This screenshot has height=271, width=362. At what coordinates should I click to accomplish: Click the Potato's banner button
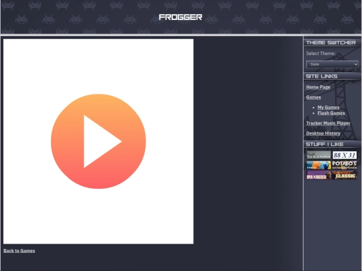click(x=345, y=165)
